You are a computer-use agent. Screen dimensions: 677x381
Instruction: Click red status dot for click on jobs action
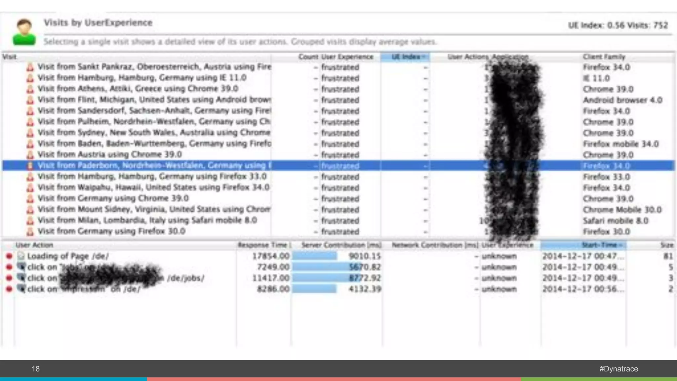click(9, 267)
